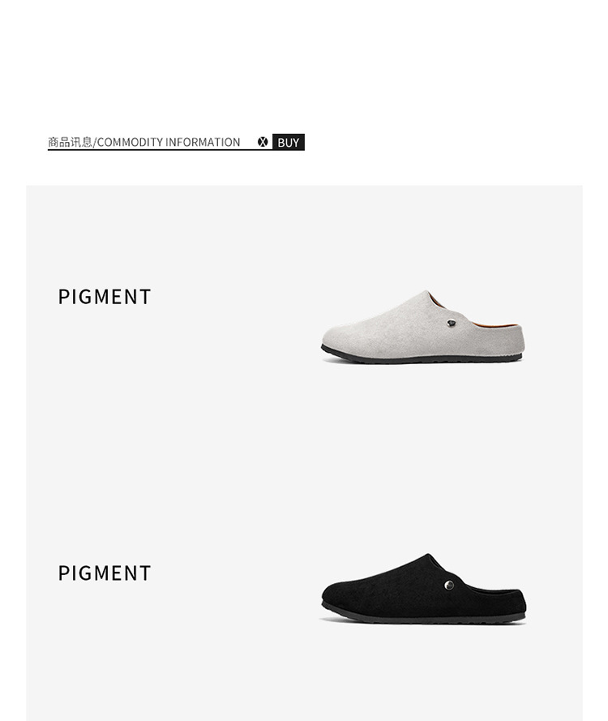Open the black suede clog product image

tap(424, 589)
